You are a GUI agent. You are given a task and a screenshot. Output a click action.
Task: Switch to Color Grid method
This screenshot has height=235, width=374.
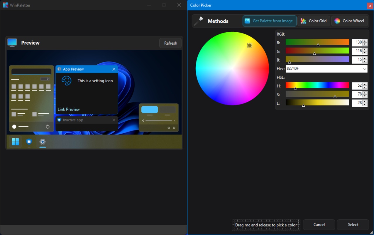coord(314,21)
